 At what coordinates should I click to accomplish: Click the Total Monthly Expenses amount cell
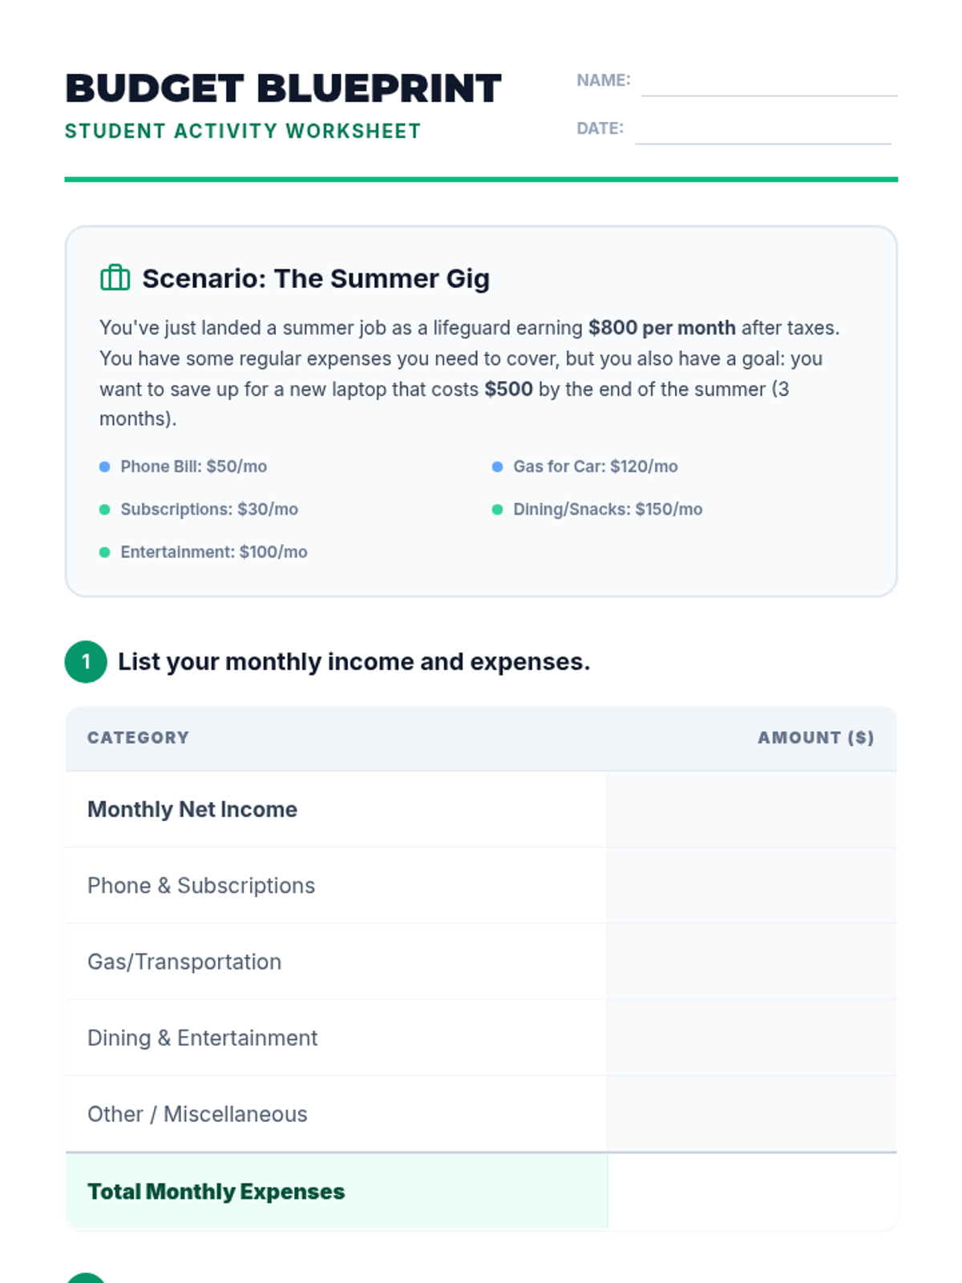point(752,1192)
